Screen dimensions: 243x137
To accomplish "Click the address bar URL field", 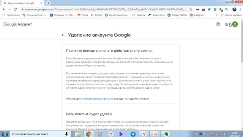I will click(106, 9).
